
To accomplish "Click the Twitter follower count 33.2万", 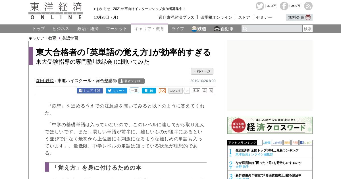I will (x=271, y=6).
